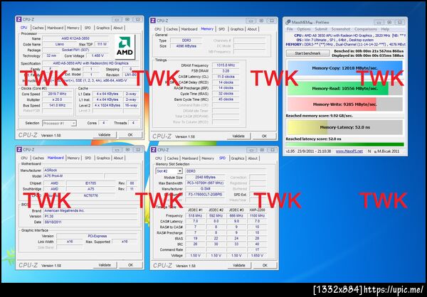
Task: Click the CPU-Z title icon in the SPD tab window
Action: (x=153, y=150)
